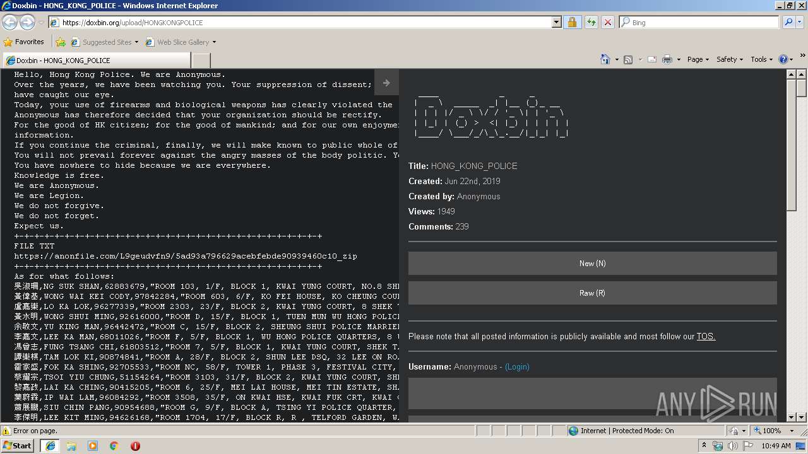Open the search provider dropdown arrow
The width and height of the screenshot is (808, 454).
click(801, 22)
